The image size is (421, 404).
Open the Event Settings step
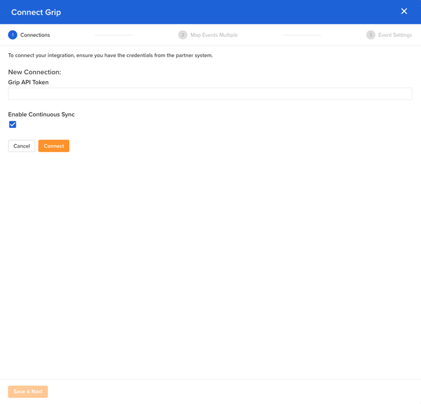(x=395, y=35)
